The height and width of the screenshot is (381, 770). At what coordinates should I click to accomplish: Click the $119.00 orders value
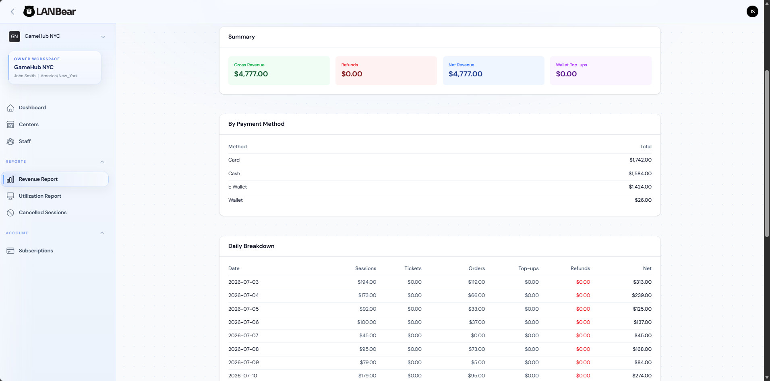click(476, 282)
